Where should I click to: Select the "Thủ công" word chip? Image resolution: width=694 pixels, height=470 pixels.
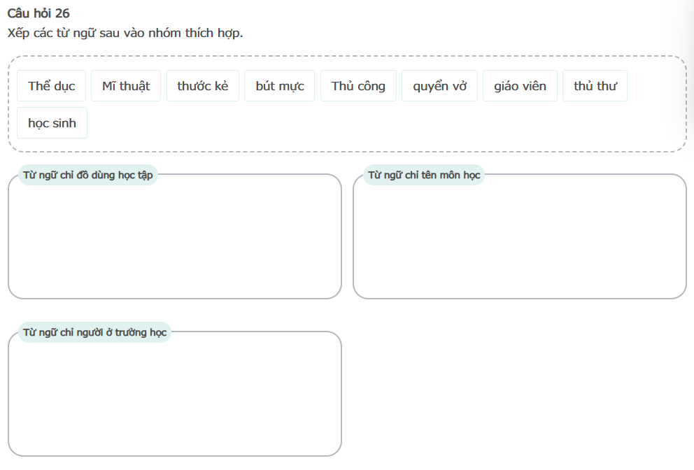pyautogui.click(x=358, y=86)
